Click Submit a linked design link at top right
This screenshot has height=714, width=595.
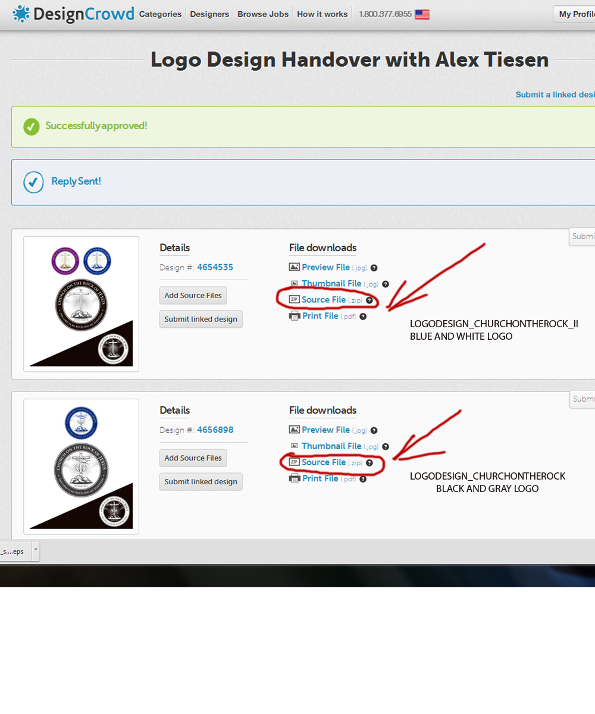(555, 95)
